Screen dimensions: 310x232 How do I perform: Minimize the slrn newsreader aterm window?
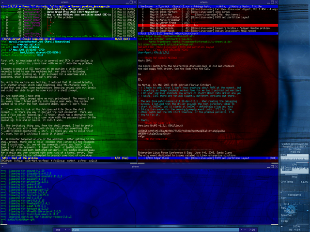pyautogui.click(x=127, y=3)
